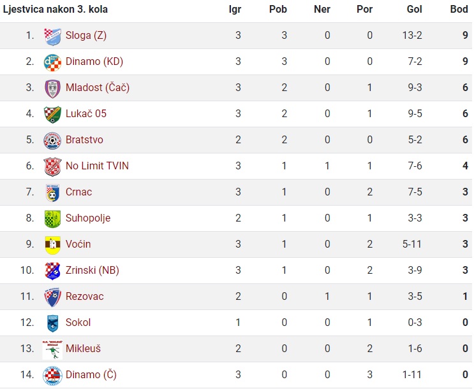Click the Mikleuš club logo
Screen dimensions: 474x389
pyautogui.click(x=52, y=350)
